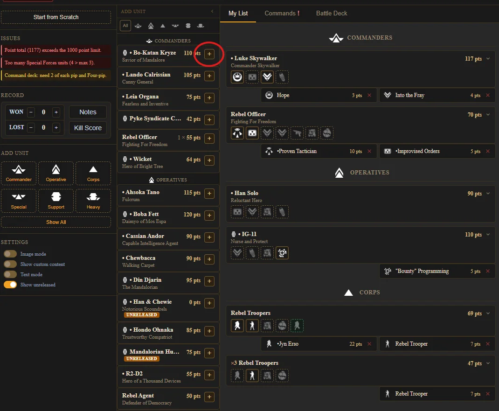Choose Heavy add-unit tile
499x411 pixels.
[93, 201]
